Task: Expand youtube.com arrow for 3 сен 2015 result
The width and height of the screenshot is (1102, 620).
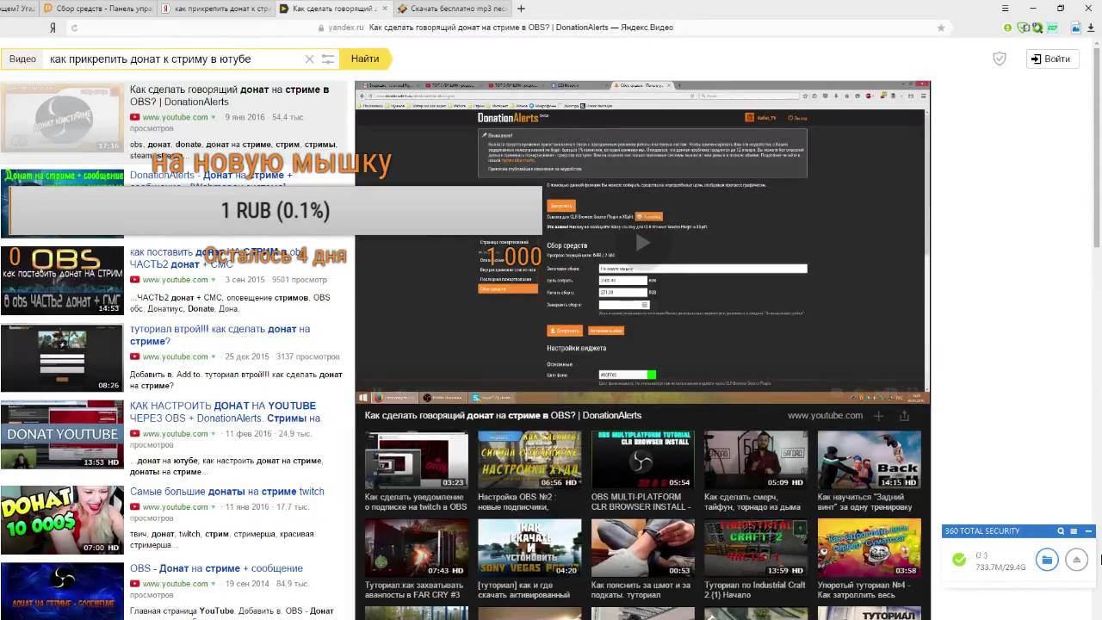Action: pos(213,280)
